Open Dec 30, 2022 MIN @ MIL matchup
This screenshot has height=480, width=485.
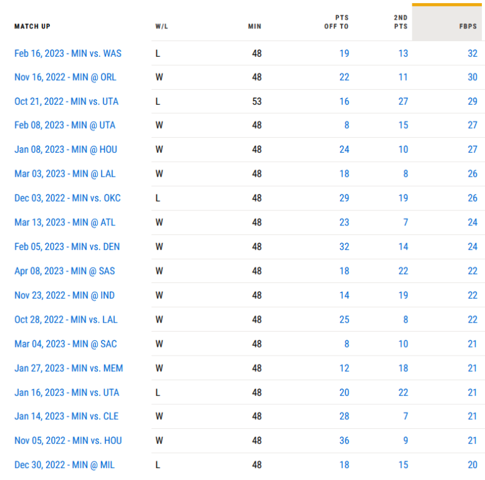pos(64,465)
